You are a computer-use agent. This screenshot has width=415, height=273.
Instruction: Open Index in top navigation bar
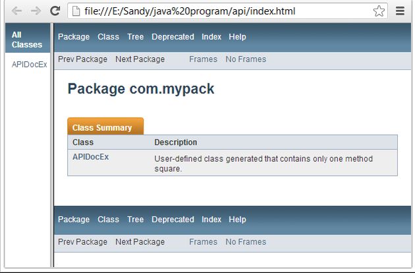[x=211, y=37]
